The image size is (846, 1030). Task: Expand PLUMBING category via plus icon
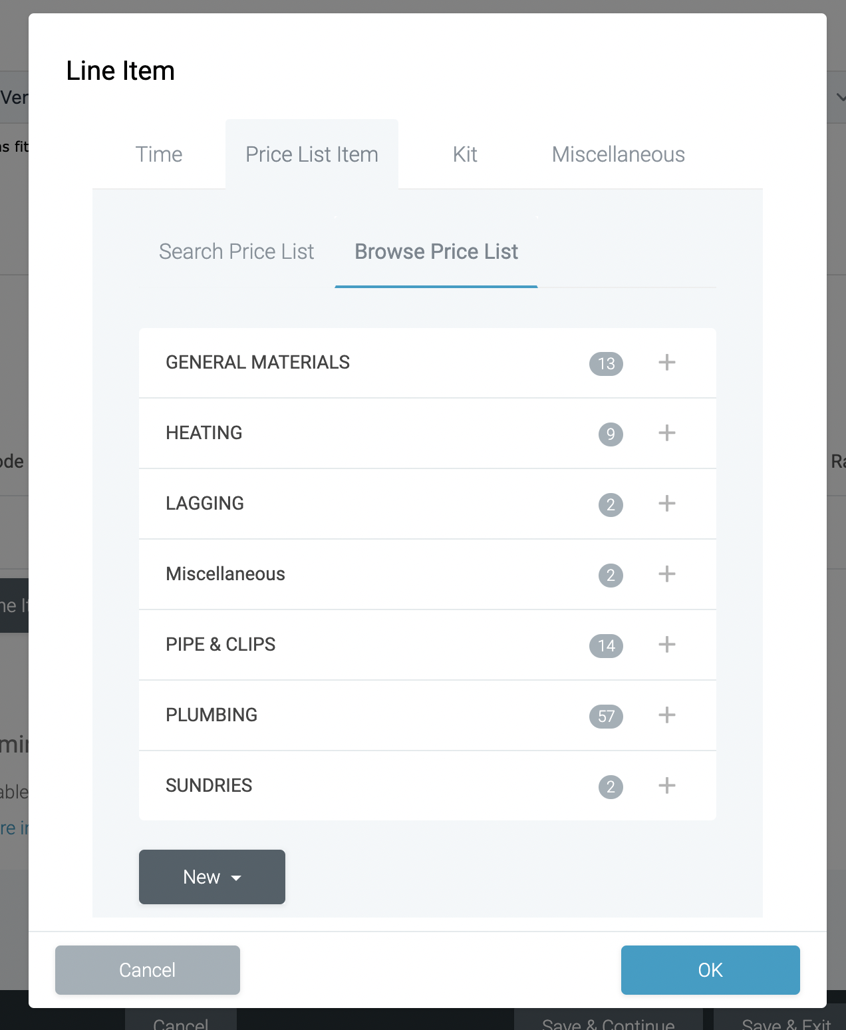coord(666,715)
